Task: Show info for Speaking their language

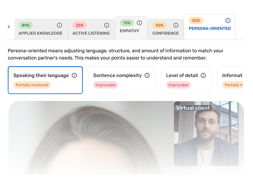Action: click(74, 75)
